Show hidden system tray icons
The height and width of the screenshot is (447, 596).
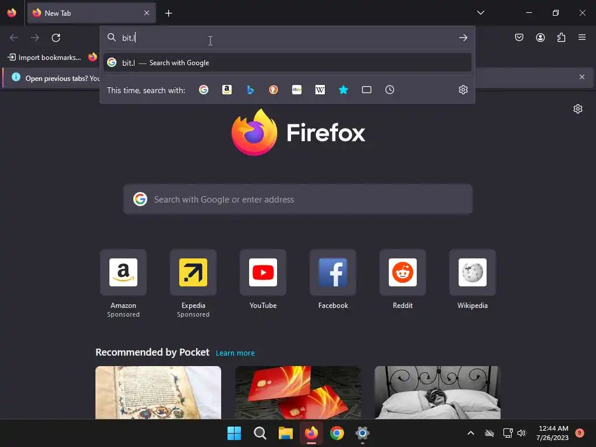click(x=470, y=433)
